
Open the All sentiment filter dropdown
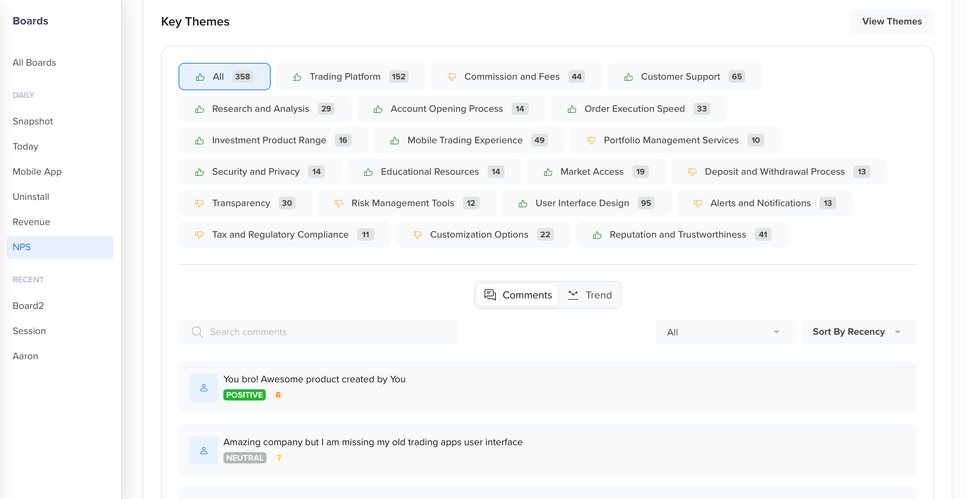tap(724, 332)
